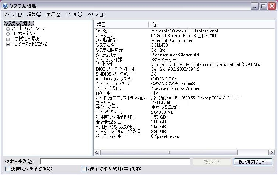Viewport: 278px width, 175px height.
Task: Maximize the システム情報 window
Action: (264, 6)
